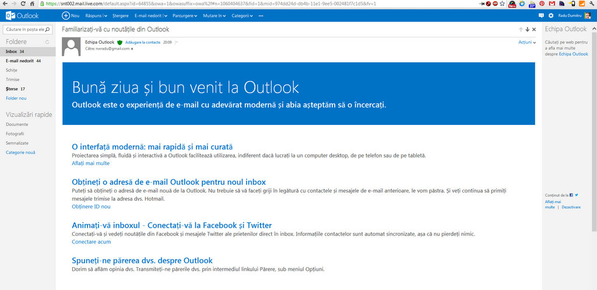
Task: Click the Conectare acum link
Action: [92, 242]
